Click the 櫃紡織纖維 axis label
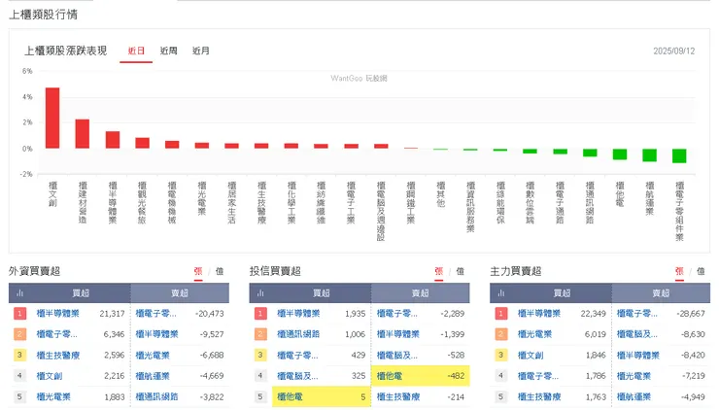This screenshot has width=719, height=410. coord(321,202)
